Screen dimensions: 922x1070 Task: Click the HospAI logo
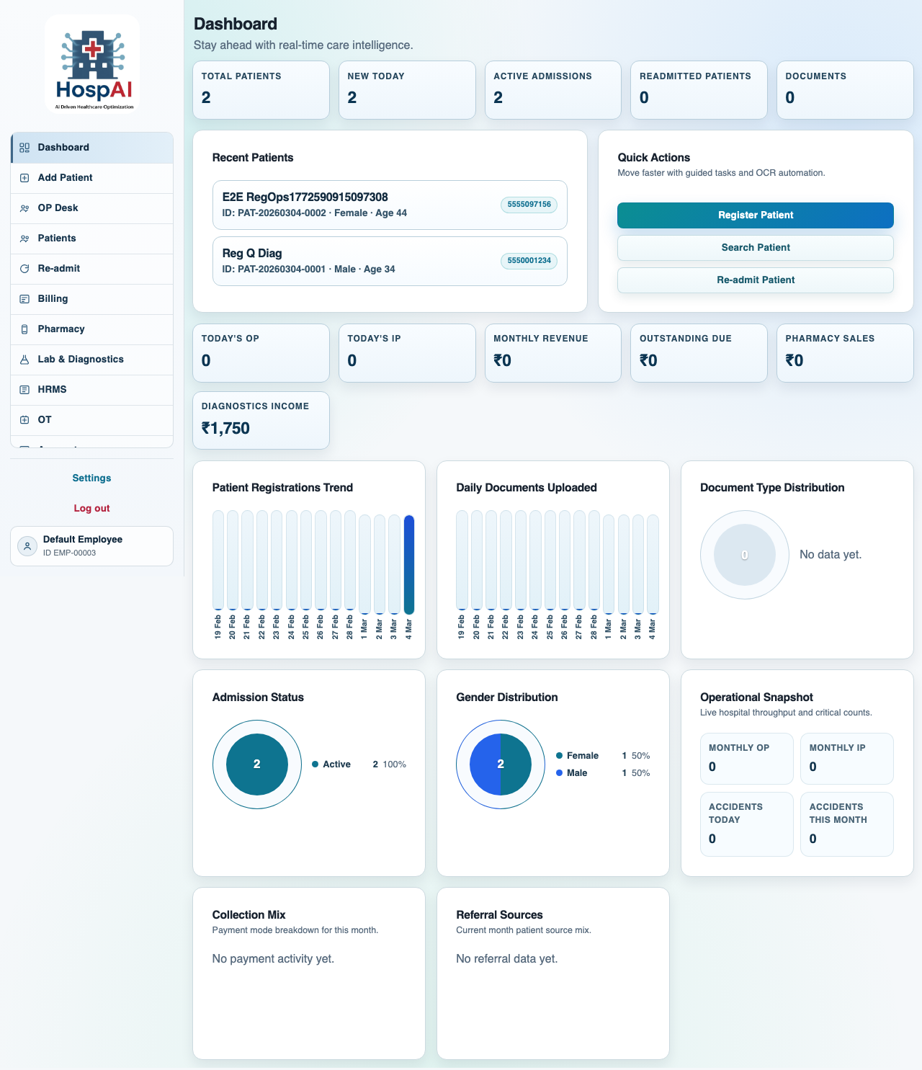pos(91,63)
